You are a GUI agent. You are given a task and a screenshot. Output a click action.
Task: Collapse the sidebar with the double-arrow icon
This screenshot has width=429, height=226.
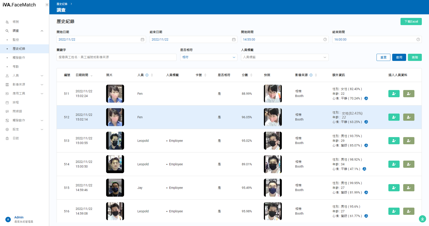pyautogui.click(x=47, y=5)
